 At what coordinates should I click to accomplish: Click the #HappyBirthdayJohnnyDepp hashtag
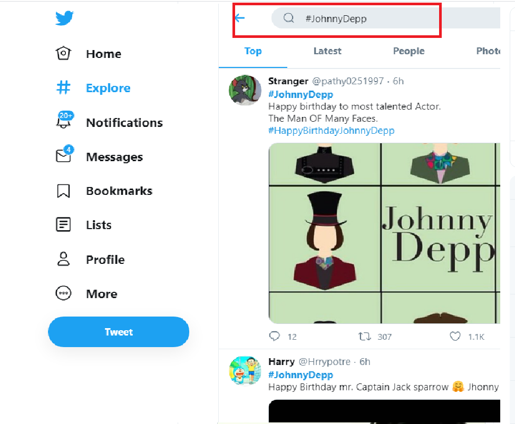332,131
